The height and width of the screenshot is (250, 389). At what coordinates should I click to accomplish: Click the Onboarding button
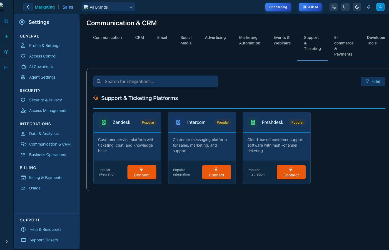tap(278, 7)
